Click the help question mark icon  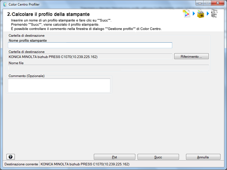(11, 157)
